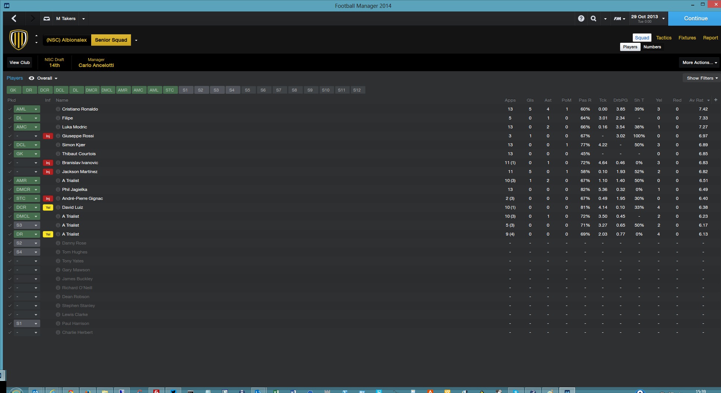Click the club switch up arrow stepper

(36, 36)
